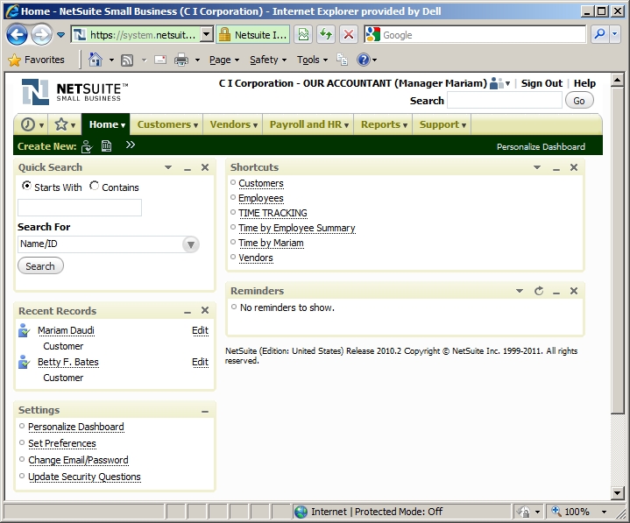Click the vertical scrollbar down arrow

[x=617, y=492]
